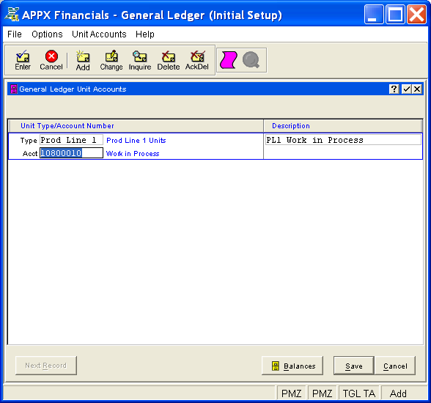Open the Options menu
This screenshot has height=403, width=431.
click(x=47, y=34)
